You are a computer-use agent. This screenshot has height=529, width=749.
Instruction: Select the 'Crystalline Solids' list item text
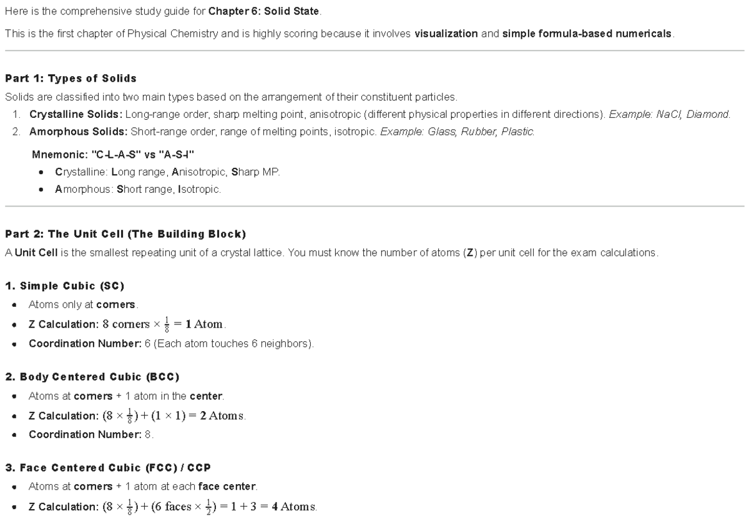click(76, 115)
